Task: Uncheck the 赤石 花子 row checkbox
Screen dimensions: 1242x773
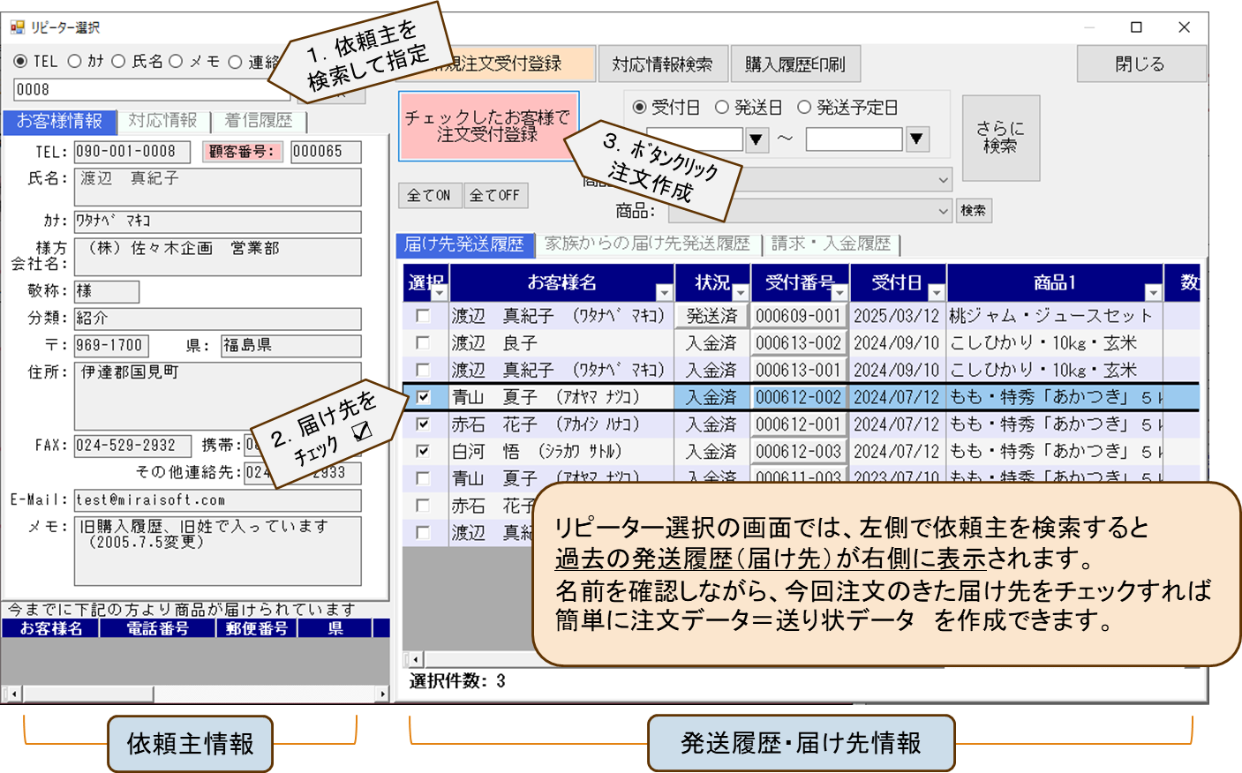Action: pos(424,424)
